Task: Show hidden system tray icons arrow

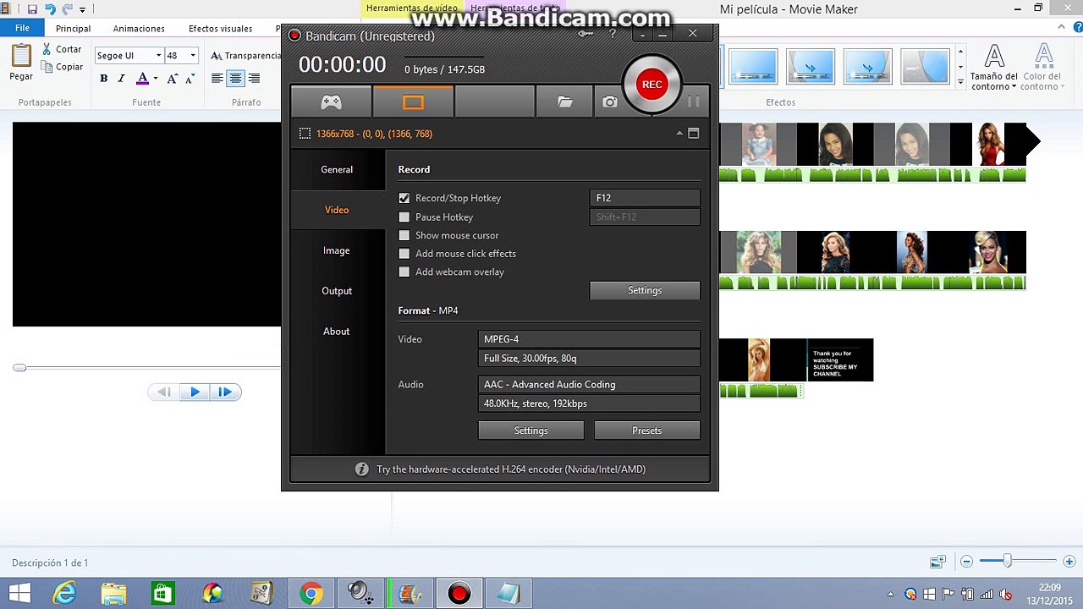Action: tap(891, 595)
